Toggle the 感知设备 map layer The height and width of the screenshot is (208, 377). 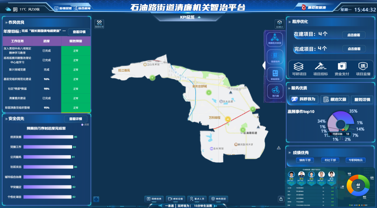point(176,199)
